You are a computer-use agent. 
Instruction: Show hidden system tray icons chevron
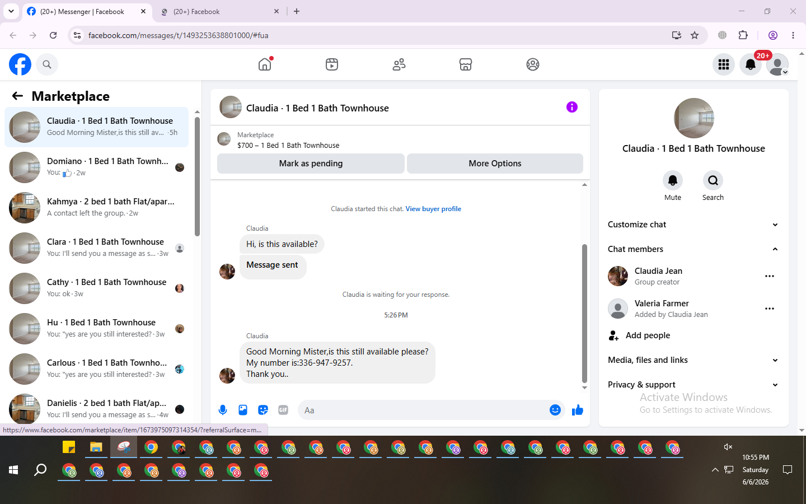click(715, 470)
